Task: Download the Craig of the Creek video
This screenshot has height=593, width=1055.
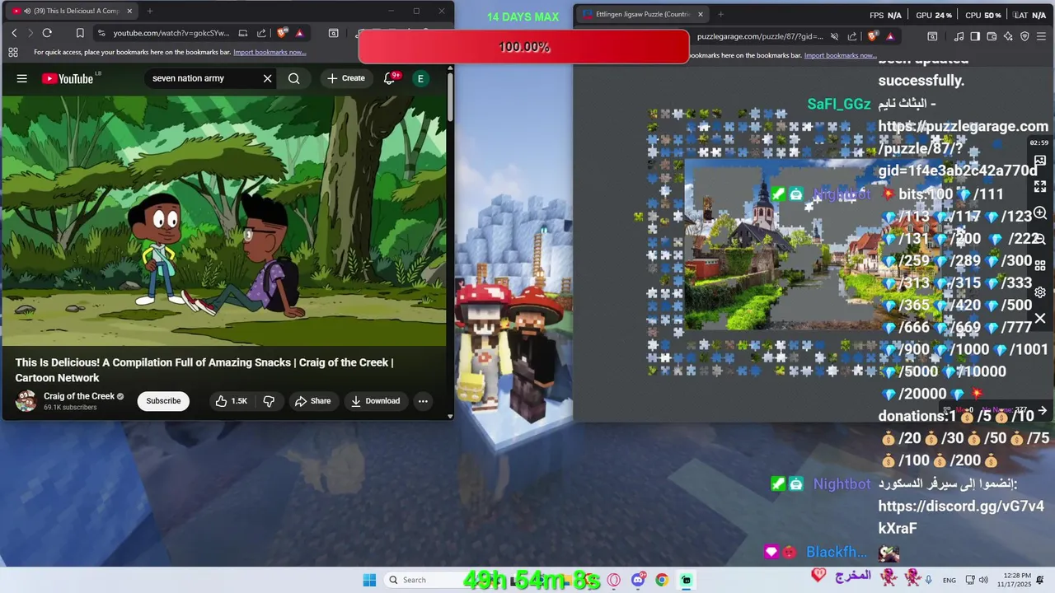Action: (x=375, y=401)
